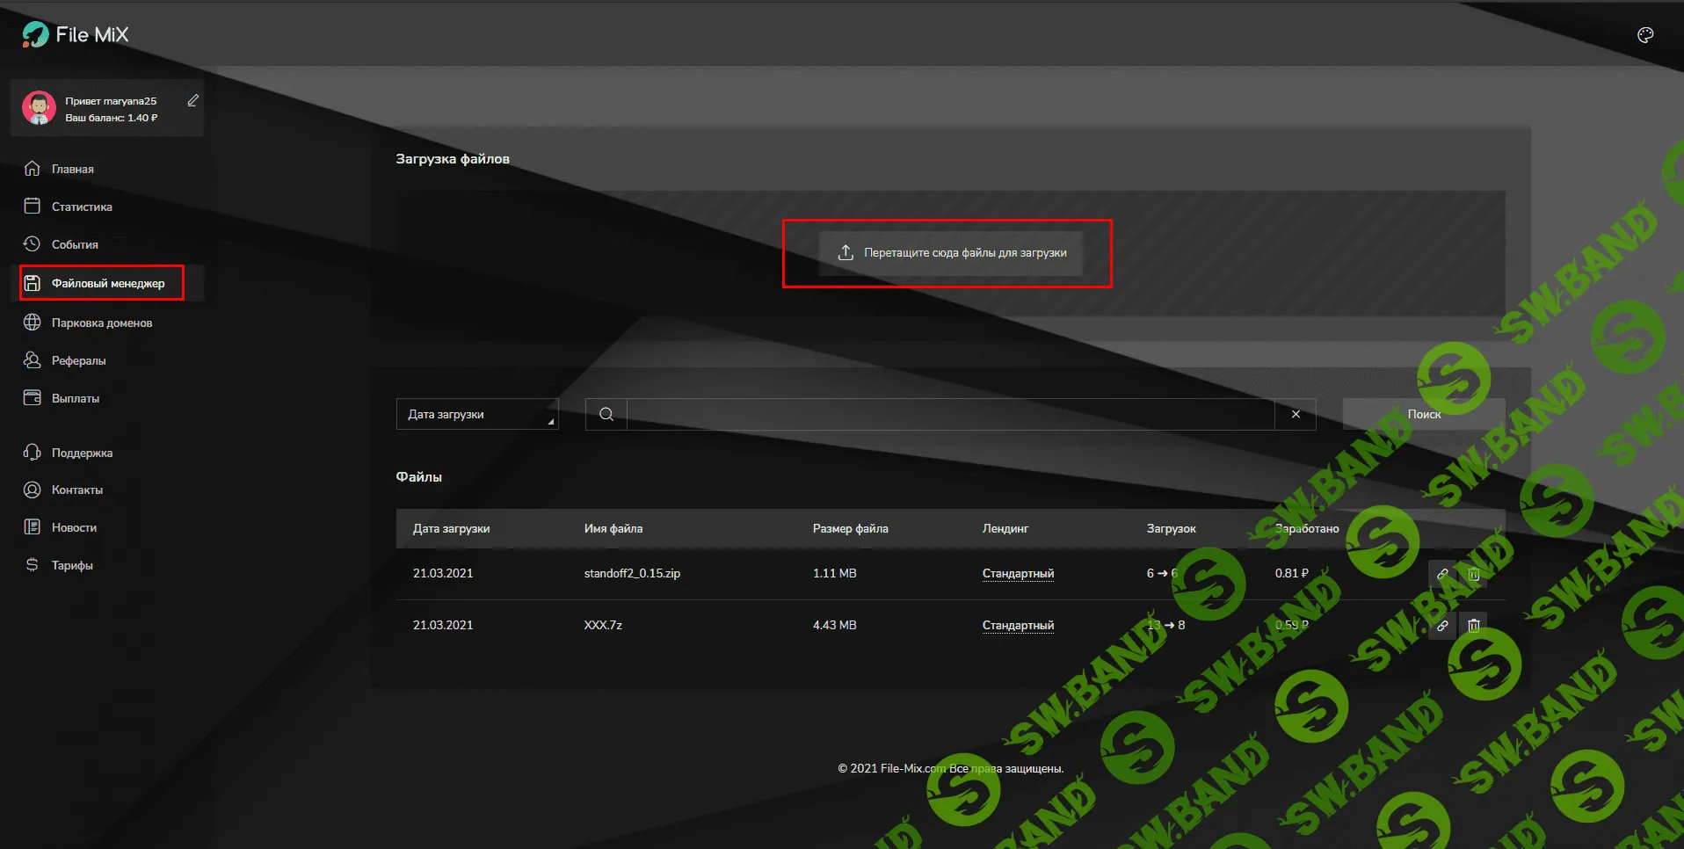
Task: Clear search field with X icon
Action: [x=1296, y=414]
